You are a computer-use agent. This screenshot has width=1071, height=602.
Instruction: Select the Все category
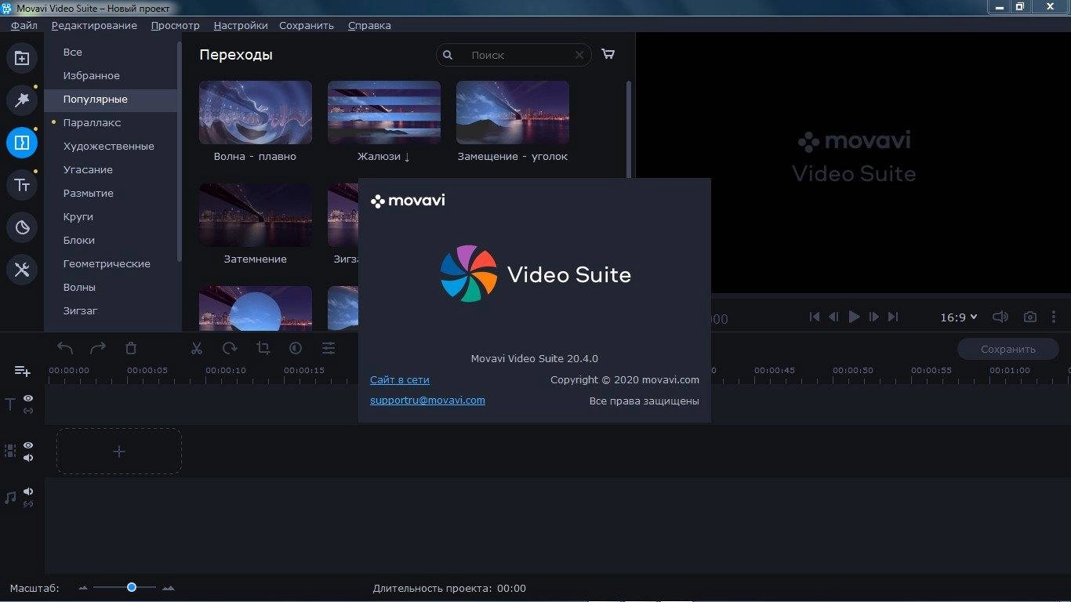point(111,52)
